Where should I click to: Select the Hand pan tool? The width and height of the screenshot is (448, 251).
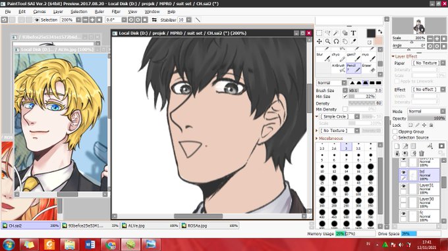tap(345, 41)
